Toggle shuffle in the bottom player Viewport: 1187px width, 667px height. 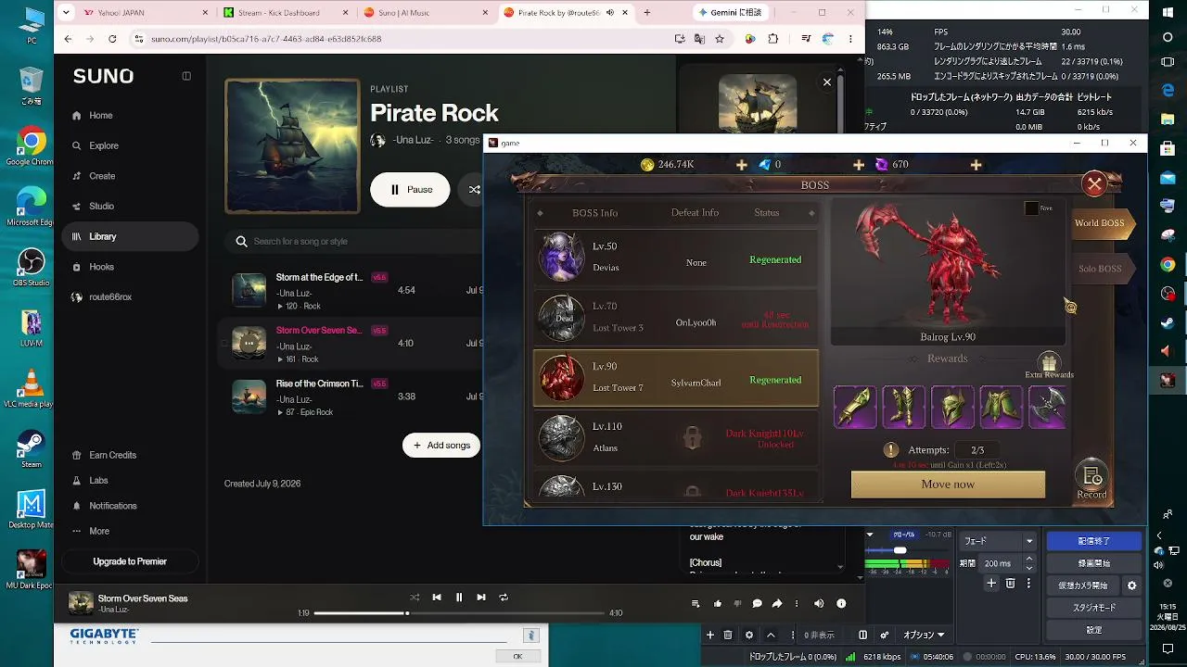(x=415, y=598)
